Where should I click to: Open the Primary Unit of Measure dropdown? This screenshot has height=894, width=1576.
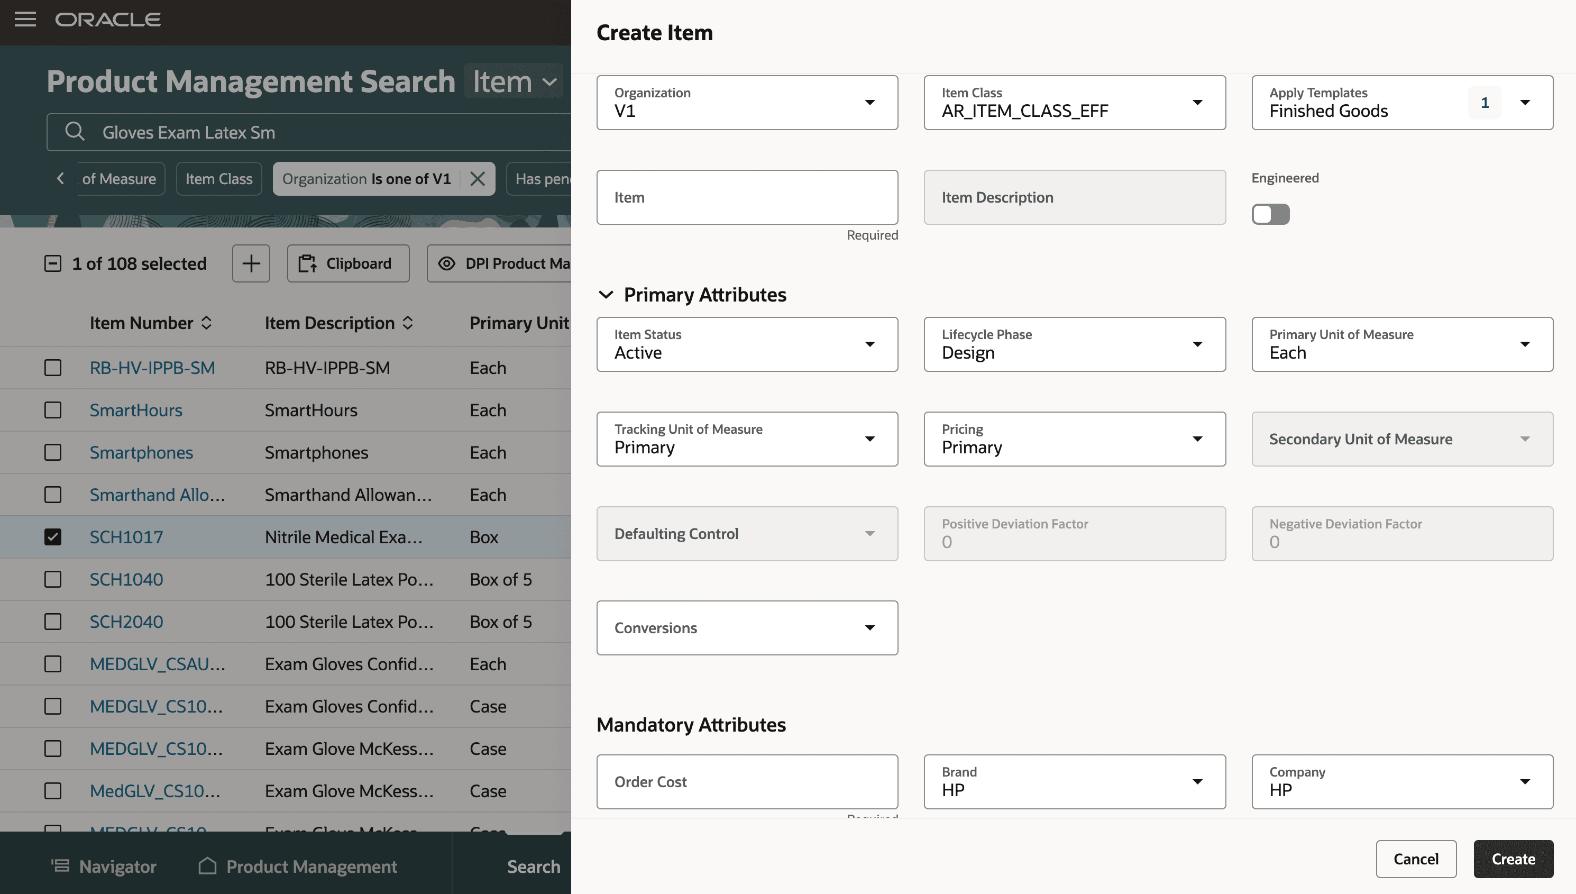click(1524, 344)
